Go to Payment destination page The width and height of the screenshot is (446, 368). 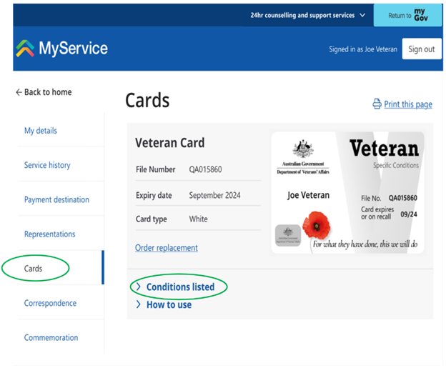[56, 199]
